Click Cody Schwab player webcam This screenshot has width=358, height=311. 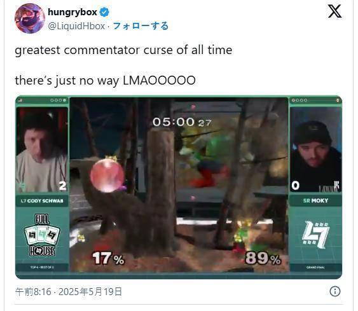(x=42, y=150)
